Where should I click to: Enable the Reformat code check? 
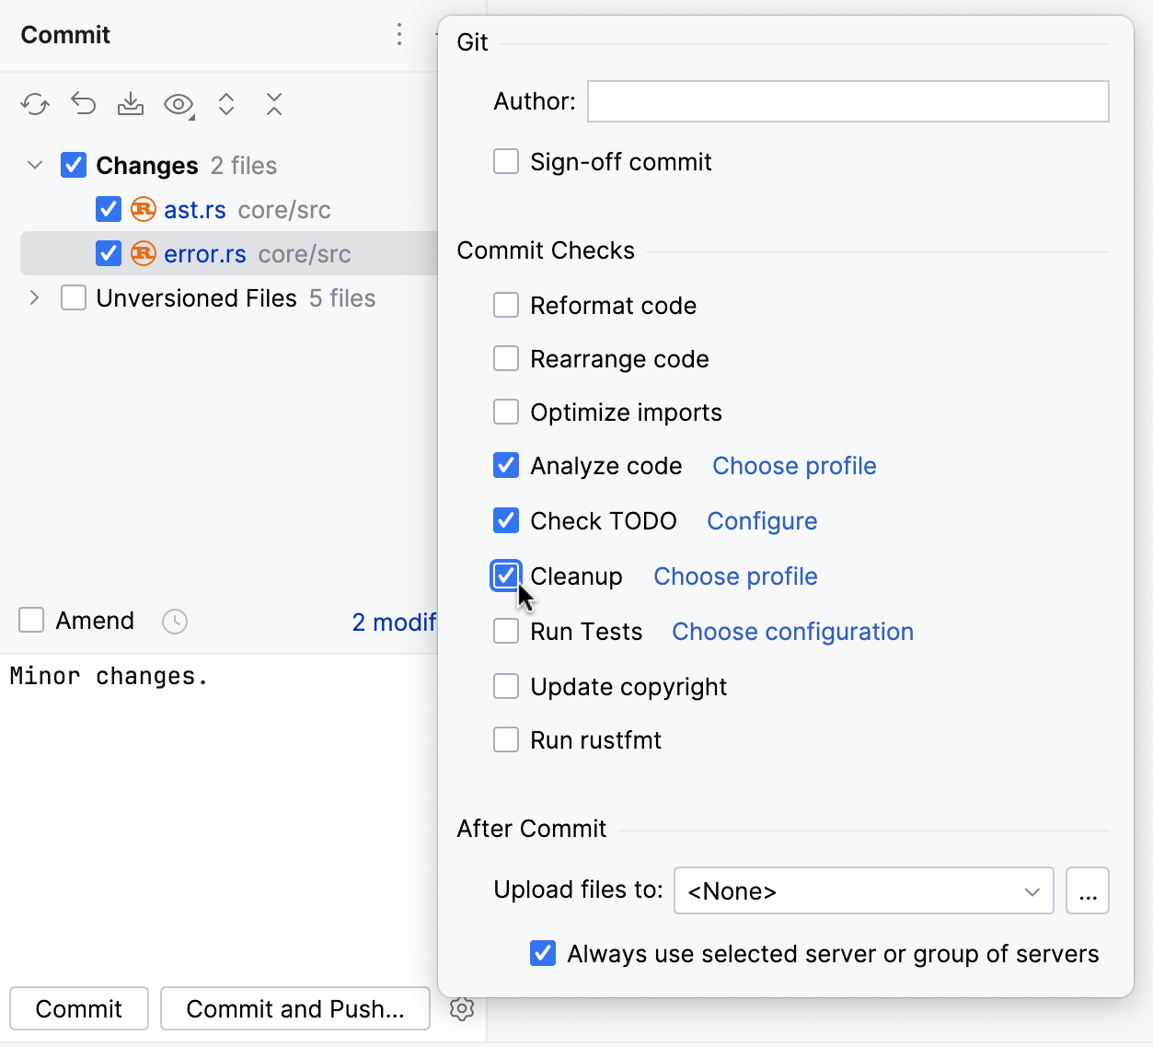(x=505, y=305)
